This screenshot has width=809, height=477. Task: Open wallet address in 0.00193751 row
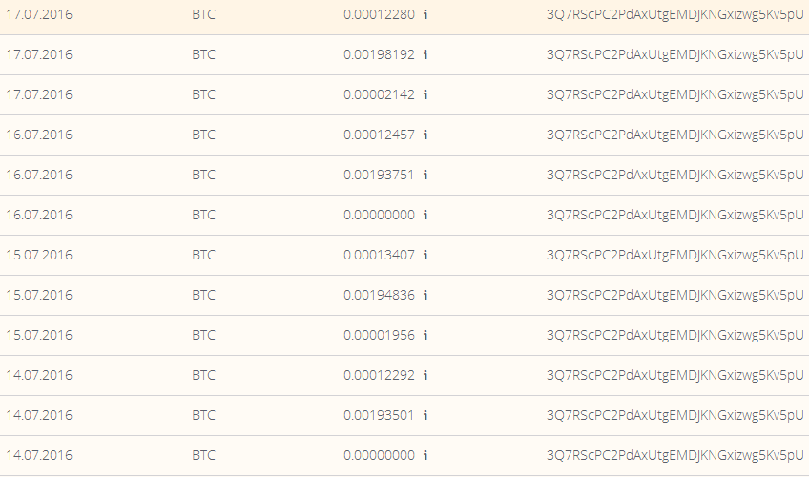tap(674, 176)
